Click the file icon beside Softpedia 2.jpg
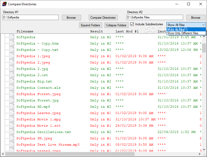 (x=12, y=69)
